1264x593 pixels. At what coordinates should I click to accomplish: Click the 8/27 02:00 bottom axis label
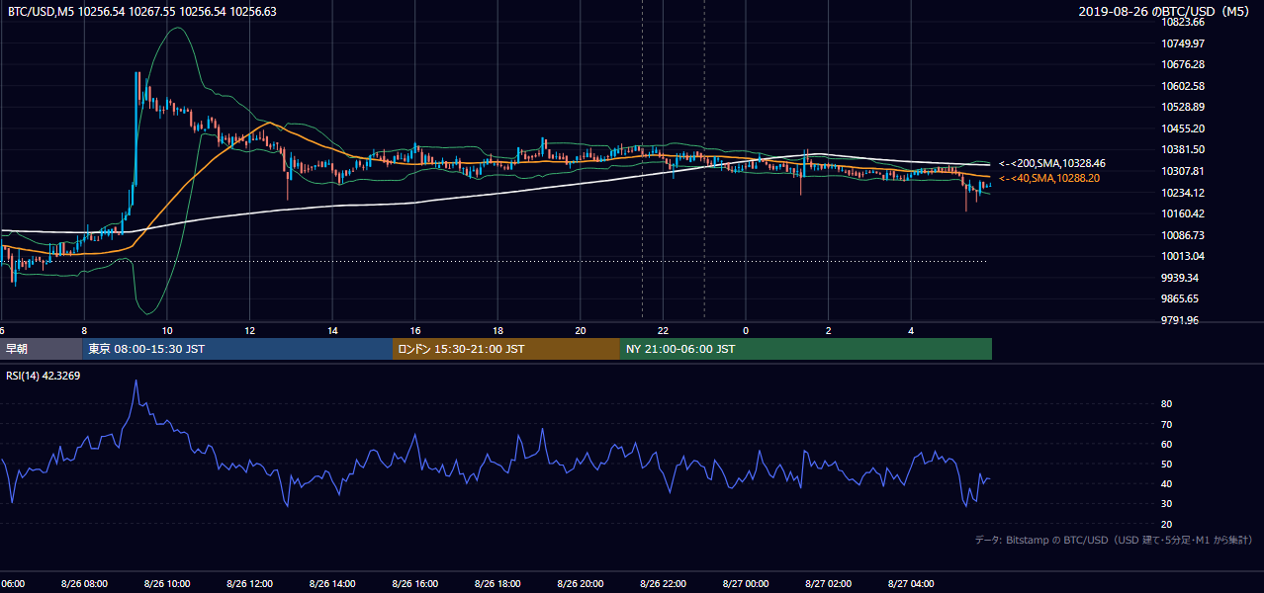(829, 584)
